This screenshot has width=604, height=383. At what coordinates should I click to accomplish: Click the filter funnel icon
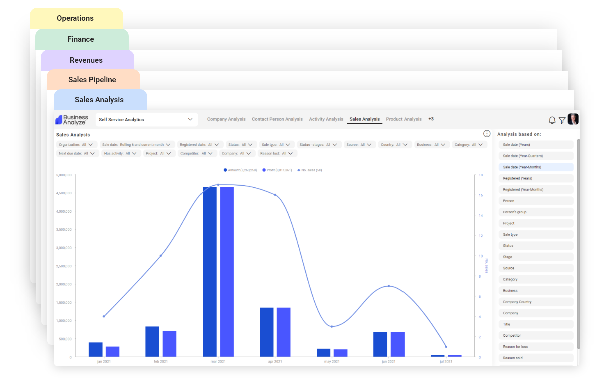(562, 120)
